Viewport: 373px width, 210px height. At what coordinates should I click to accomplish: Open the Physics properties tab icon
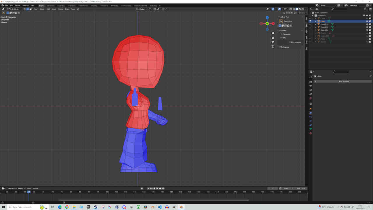(311, 121)
